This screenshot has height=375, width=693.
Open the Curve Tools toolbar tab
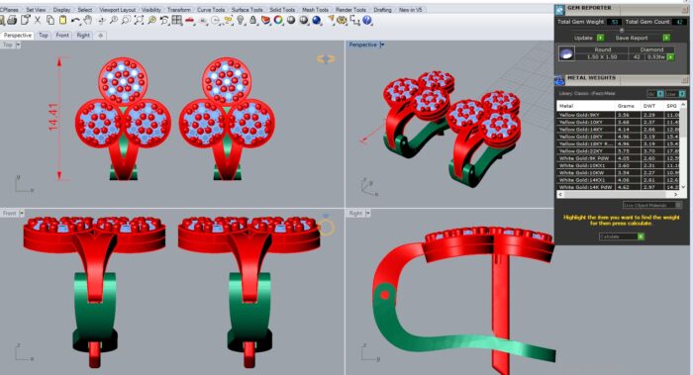(x=210, y=9)
